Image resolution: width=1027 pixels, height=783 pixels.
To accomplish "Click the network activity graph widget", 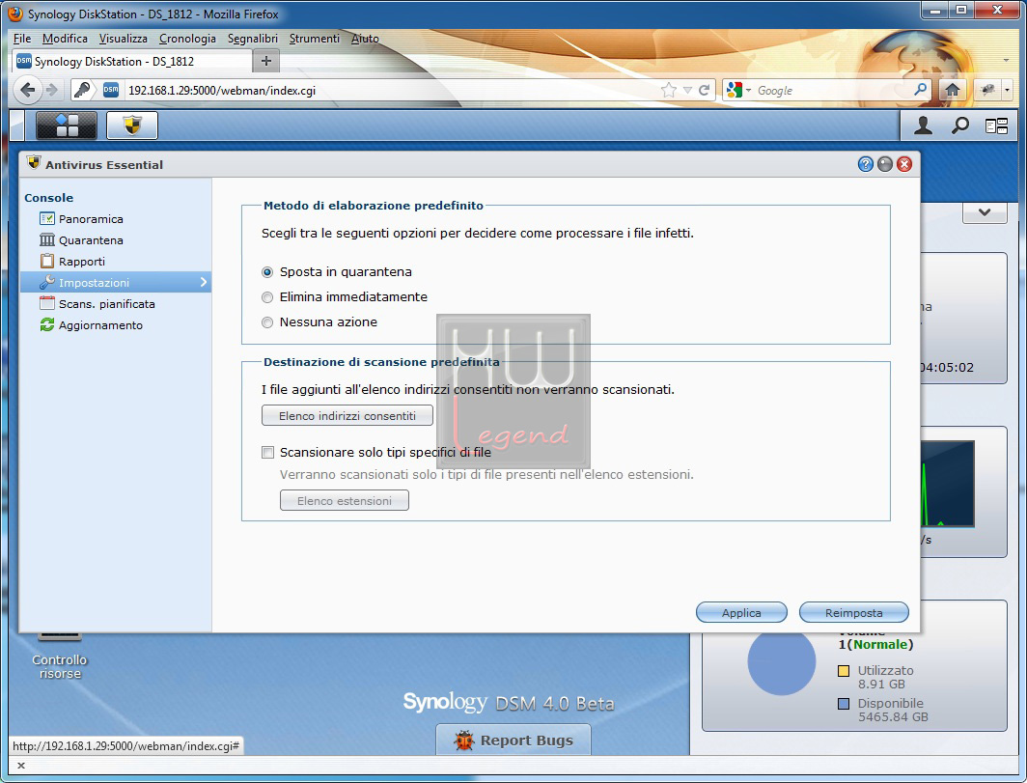I will [x=947, y=485].
